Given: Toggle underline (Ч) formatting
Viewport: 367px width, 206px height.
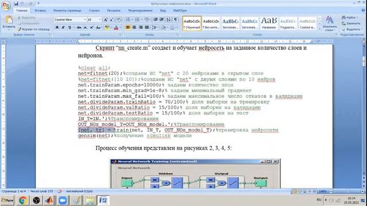Looking at the screenshot, I should [x=69, y=27].
